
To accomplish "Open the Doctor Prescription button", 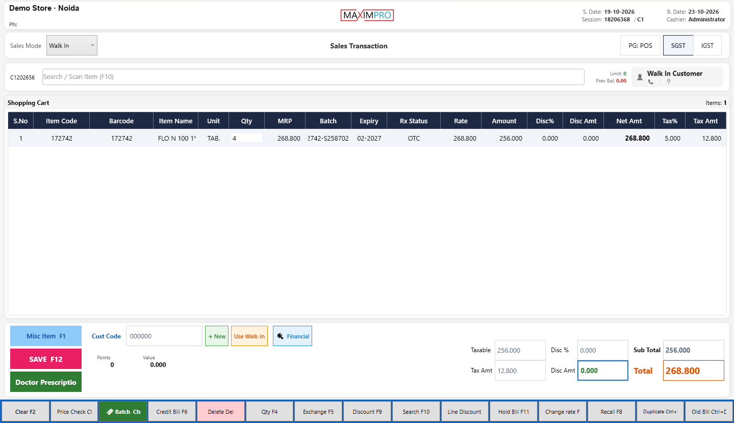I will 46,382.
